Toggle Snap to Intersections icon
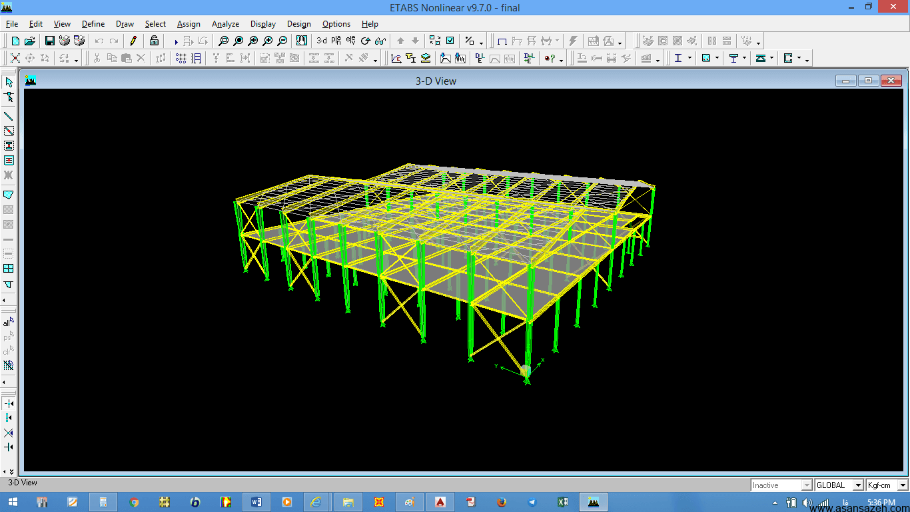 point(9,433)
